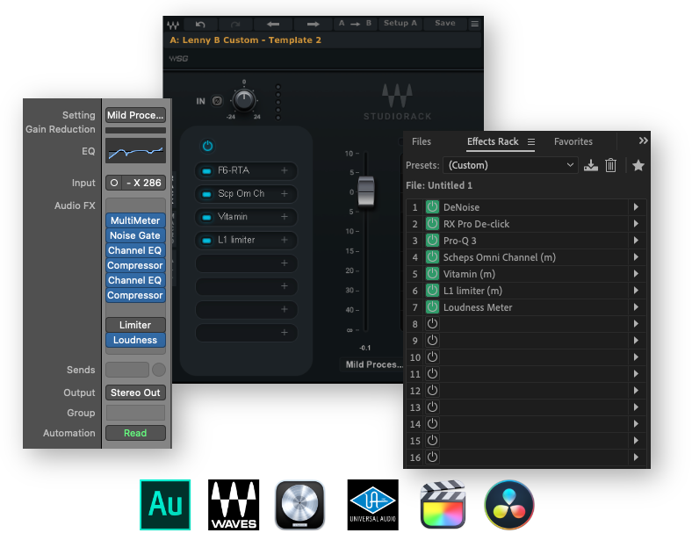The height and width of the screenshot is (533, 692).
Task: Delete preset with trash icon
Action: click(x=611, y=165)
